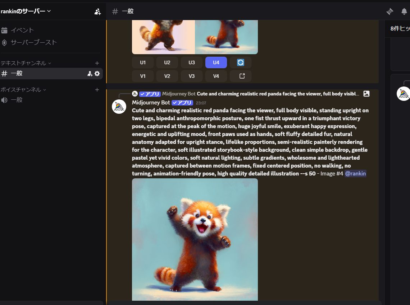Click the image icon on replied message preview
The image size is (410, 305).
366,94
